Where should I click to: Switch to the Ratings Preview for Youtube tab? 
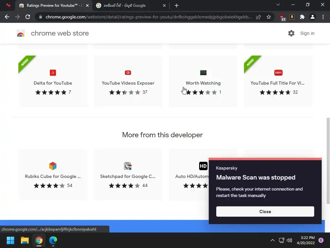point(53,5)
